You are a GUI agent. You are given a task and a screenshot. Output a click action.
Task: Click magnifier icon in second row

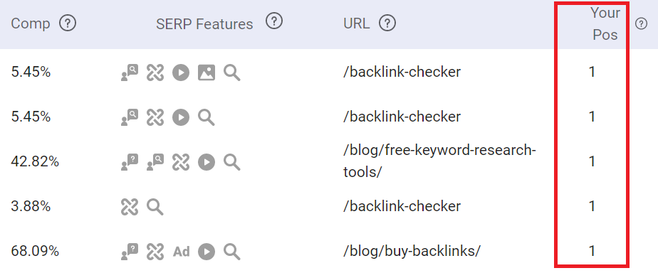click(206, 117)
